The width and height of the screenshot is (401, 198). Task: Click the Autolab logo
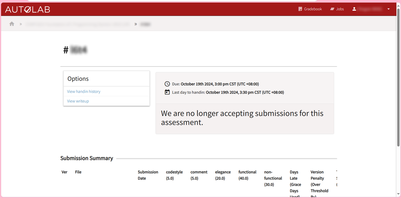pos(28,10)
